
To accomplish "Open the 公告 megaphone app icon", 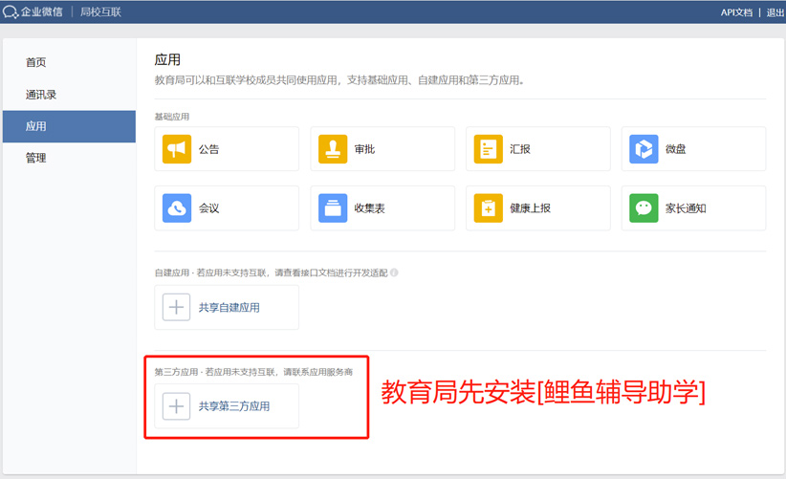I will coord(177,149).
